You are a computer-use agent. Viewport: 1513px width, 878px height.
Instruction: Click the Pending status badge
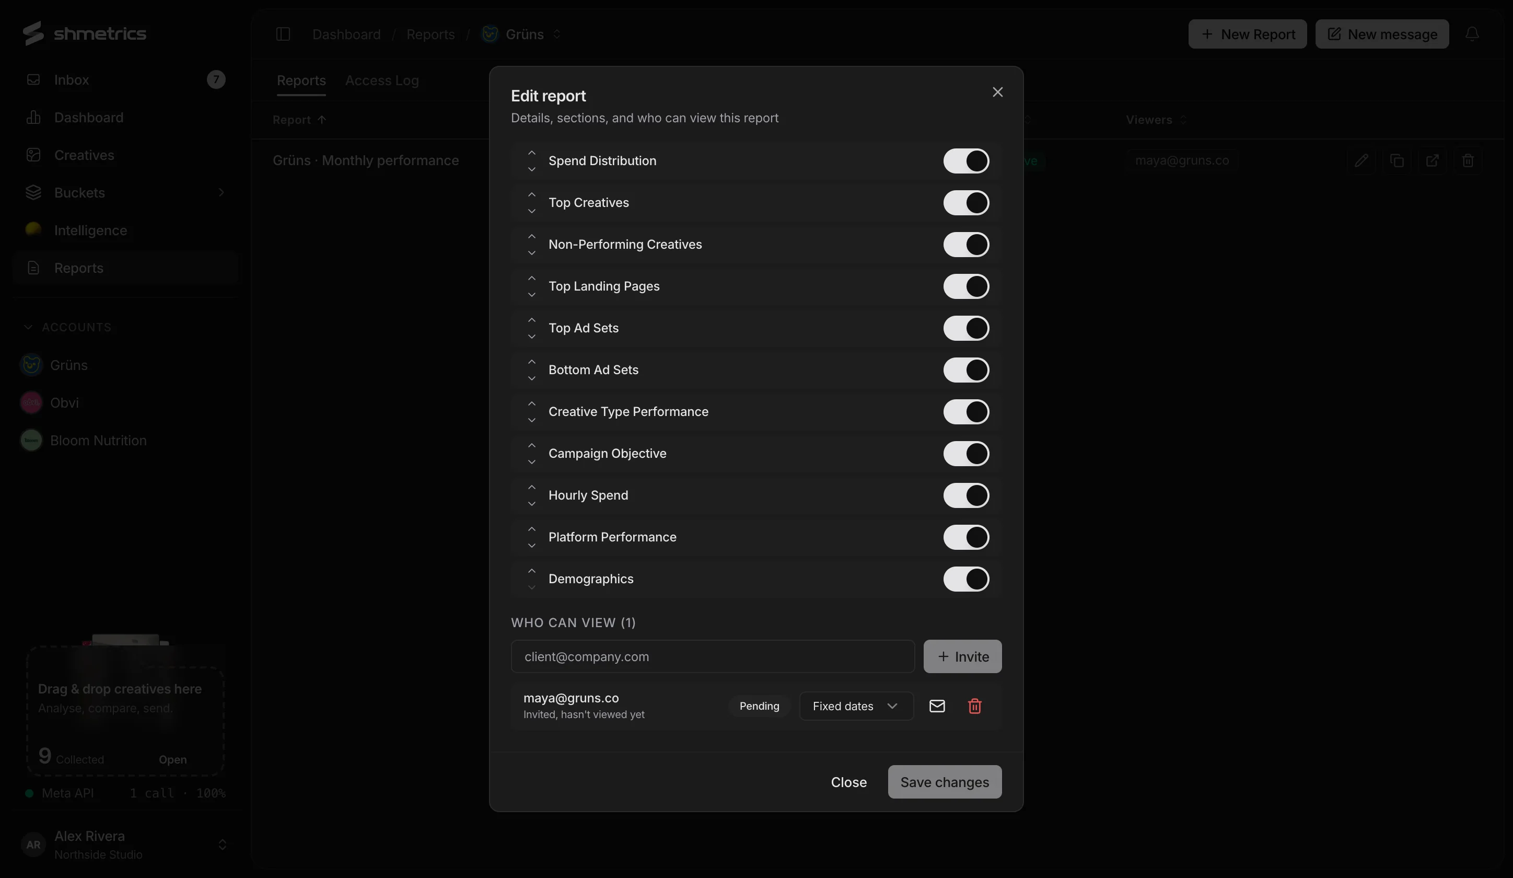[x=759, y=706]
